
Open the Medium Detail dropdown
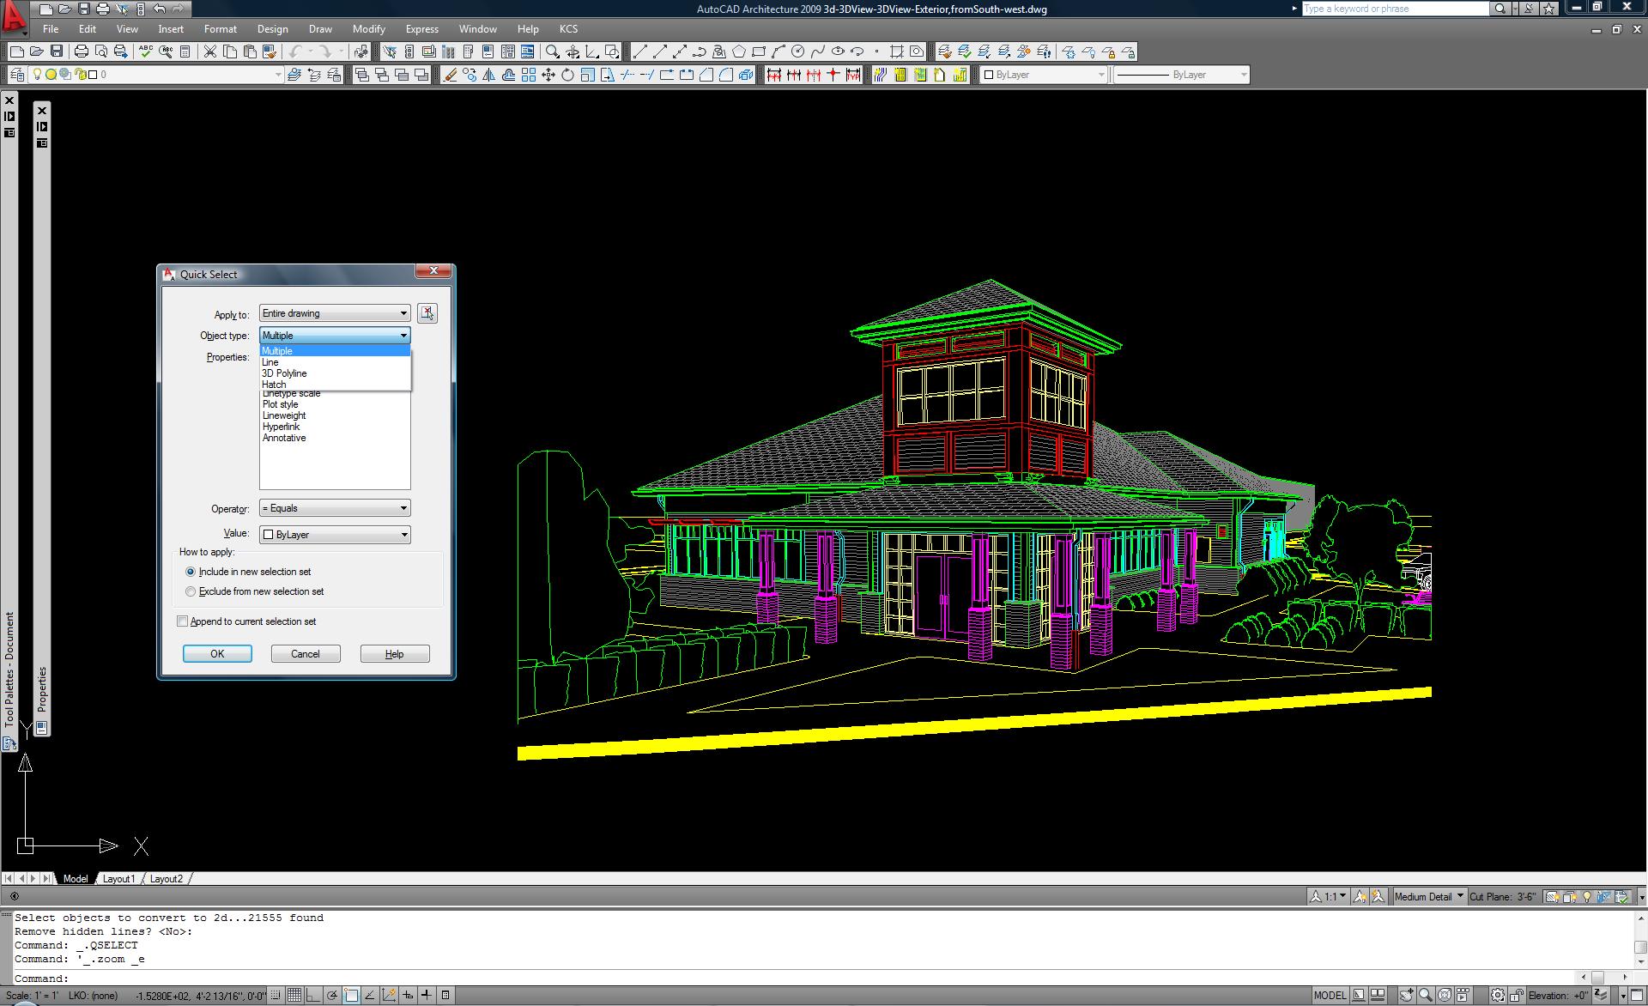tap(1428, 897)
